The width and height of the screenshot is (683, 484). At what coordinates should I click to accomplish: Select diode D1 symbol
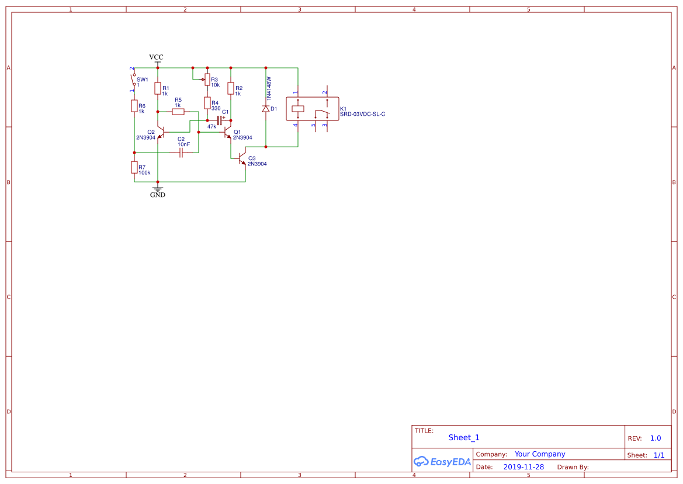266,109
